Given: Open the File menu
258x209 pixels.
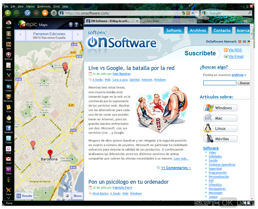Looking at the screenshot, I should (6, 6).
